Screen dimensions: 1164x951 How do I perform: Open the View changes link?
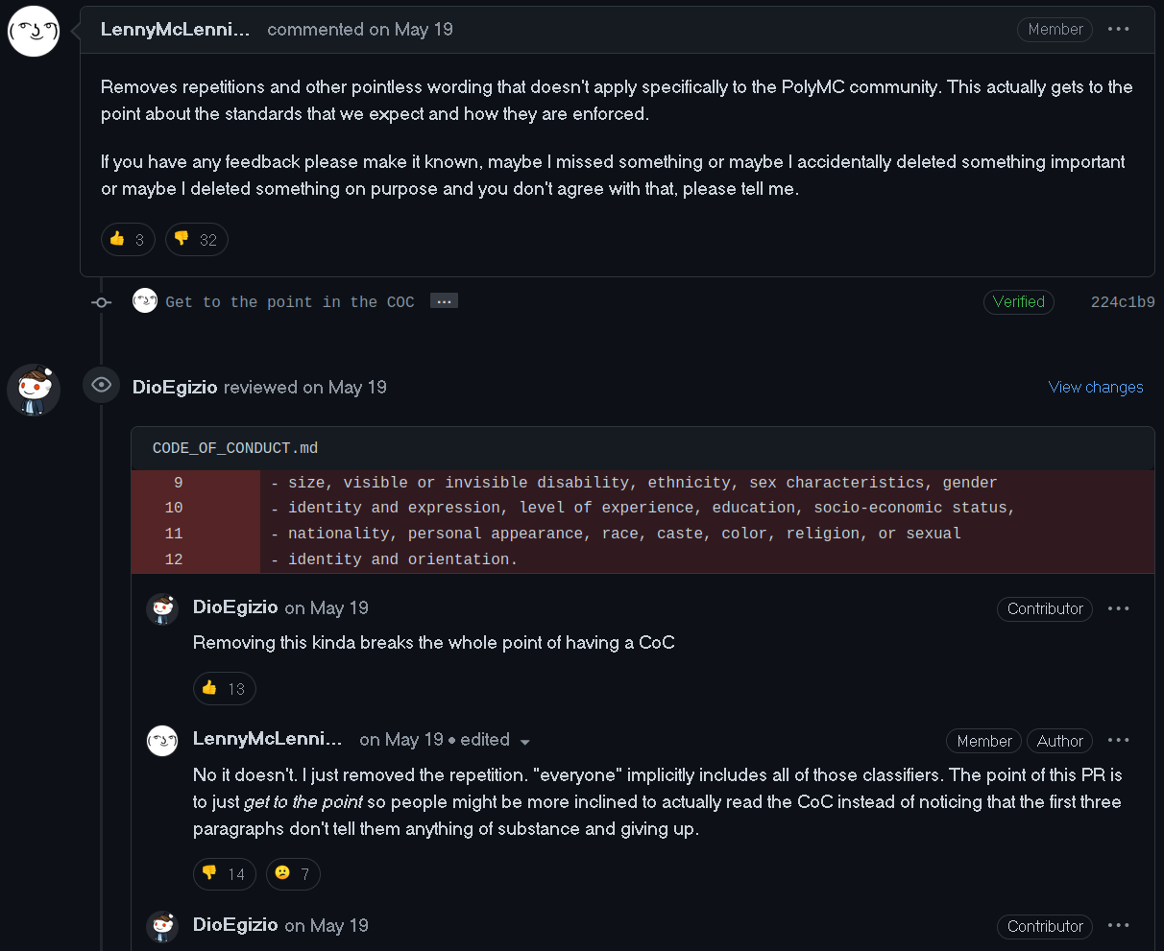click(1096, 388)
